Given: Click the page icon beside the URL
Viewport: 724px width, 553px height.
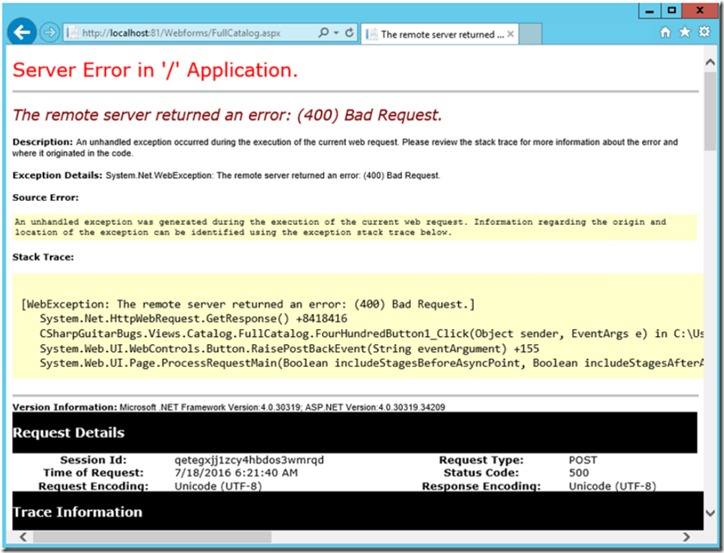Looking at the screenshot, I should [72, 33].
